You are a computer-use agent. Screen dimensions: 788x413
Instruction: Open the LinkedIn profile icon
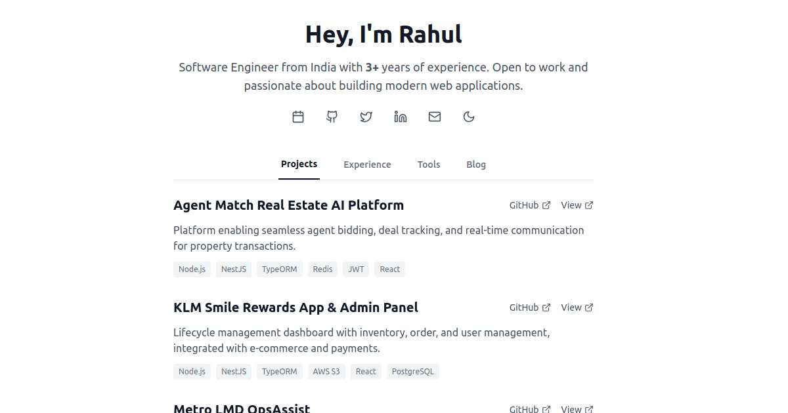pyautogui.click(x=401, y=117)
